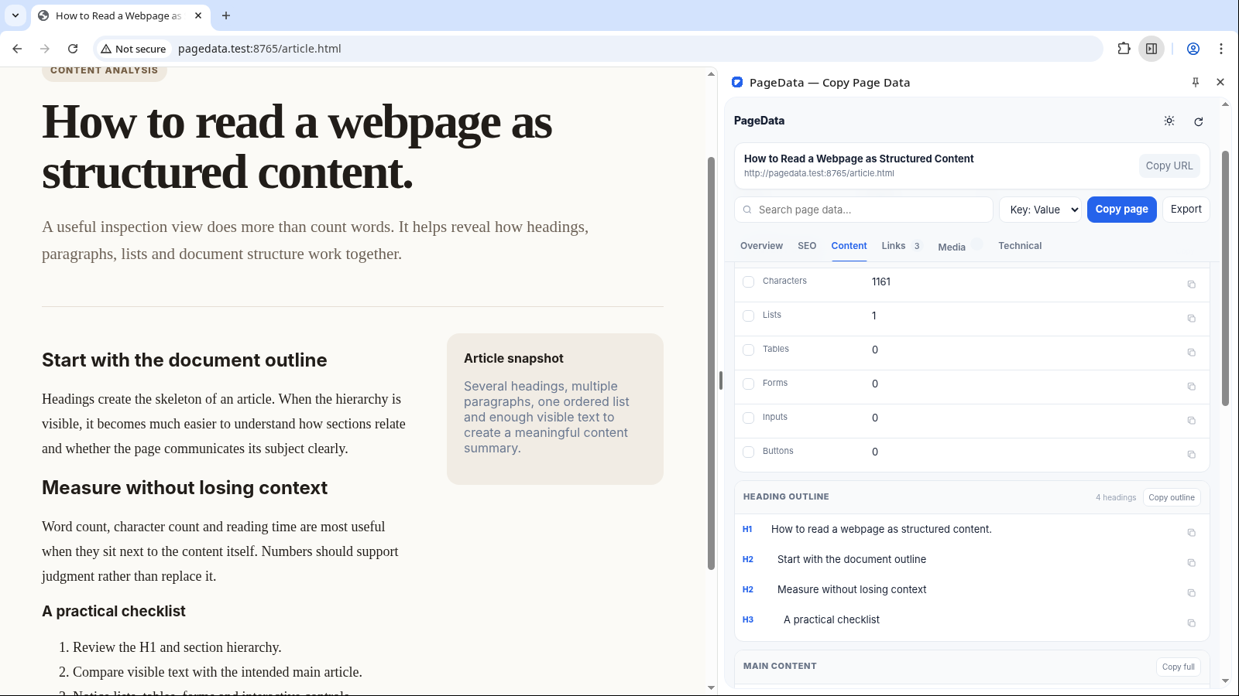Open the tab search dropdown arrow
The height and width of the screenshot is (696, 1239).
coord(15,15)
